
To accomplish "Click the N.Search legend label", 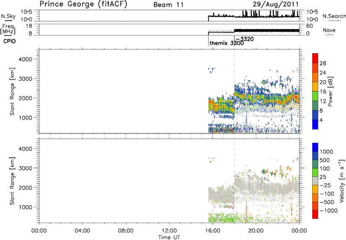I will coord(334,16).
